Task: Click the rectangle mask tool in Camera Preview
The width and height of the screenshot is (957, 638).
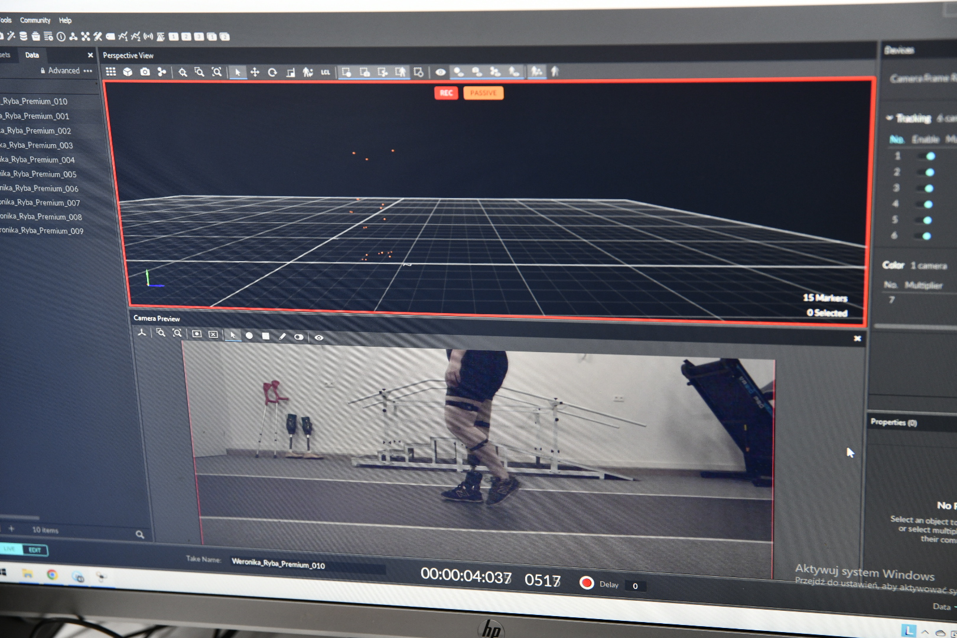Action: pyautogui.click(x=266, y=336)
